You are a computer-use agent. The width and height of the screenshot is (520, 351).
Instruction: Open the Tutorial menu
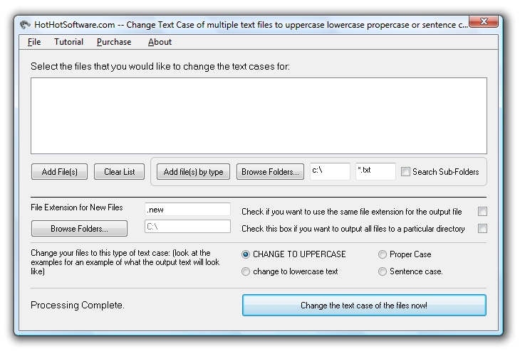pyautogui.click(x=68, y=42)
